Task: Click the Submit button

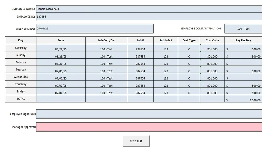Action: coord(136,141)
